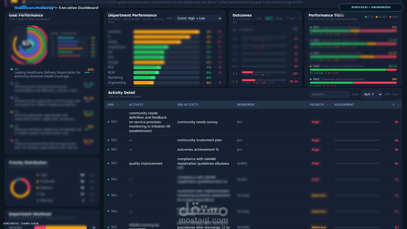The height and width of the screenshot is (229, 407).
Task: Click the Portfolio • Anonymized button
Action: [371, 7]
